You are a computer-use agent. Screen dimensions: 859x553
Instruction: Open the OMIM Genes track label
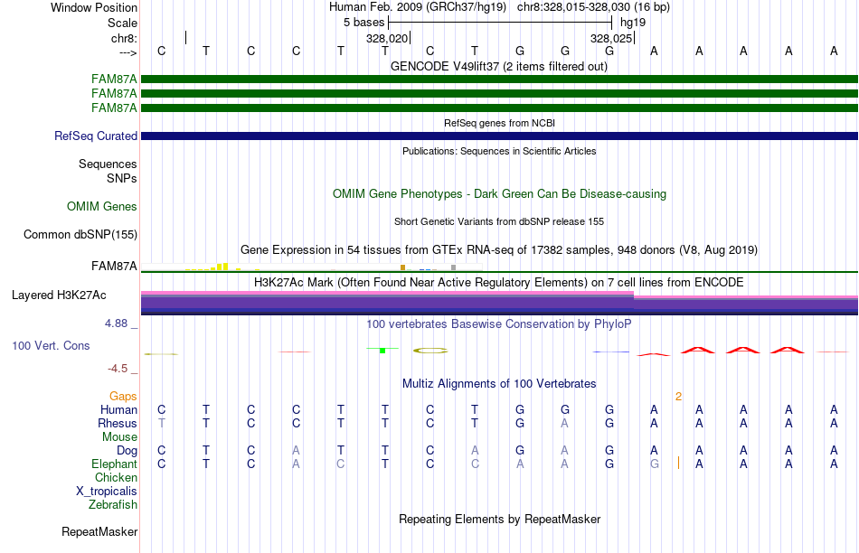tap(102, 206)
